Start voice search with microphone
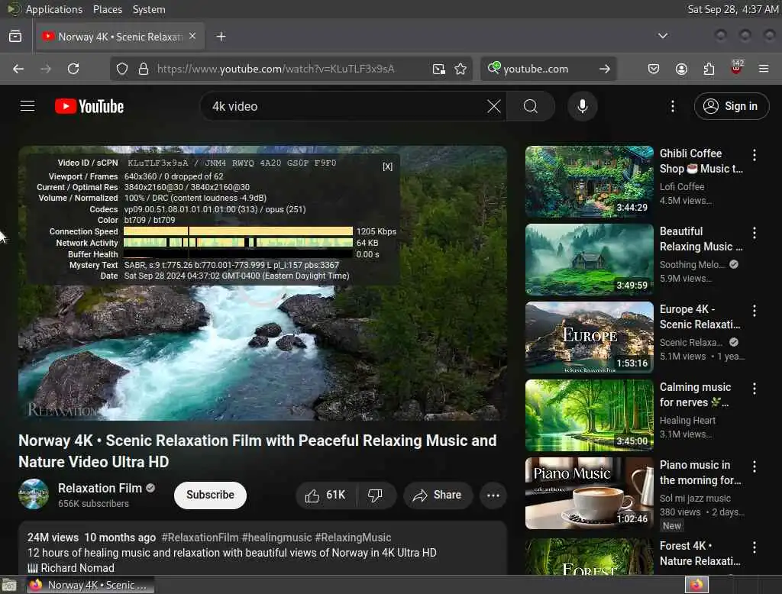The image size is (782, 594). [582, 106]
